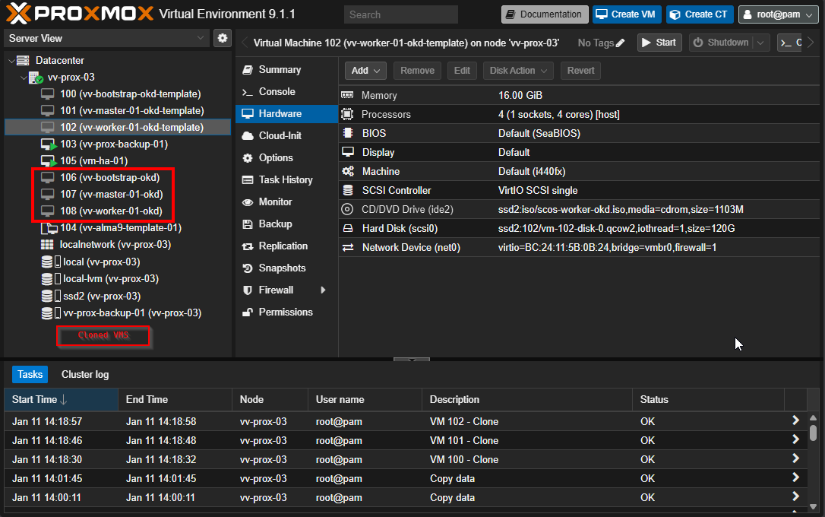
Task: Open the Console panel for the VM
Action: pyautogui.click(x=277, y=91)
